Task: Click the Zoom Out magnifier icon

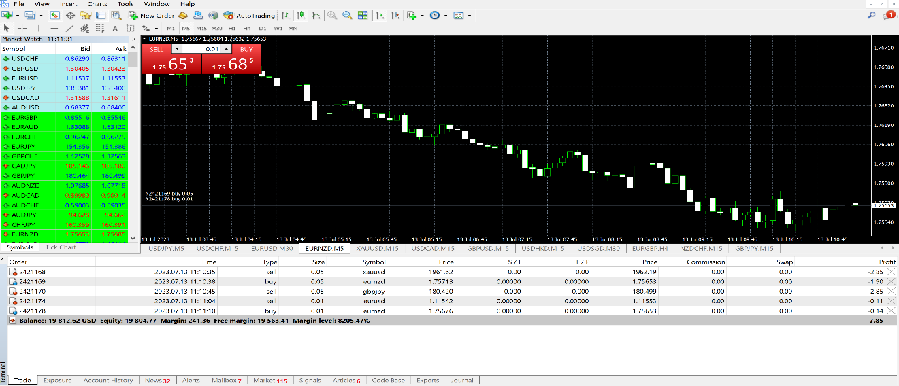Action: point(347,15)
